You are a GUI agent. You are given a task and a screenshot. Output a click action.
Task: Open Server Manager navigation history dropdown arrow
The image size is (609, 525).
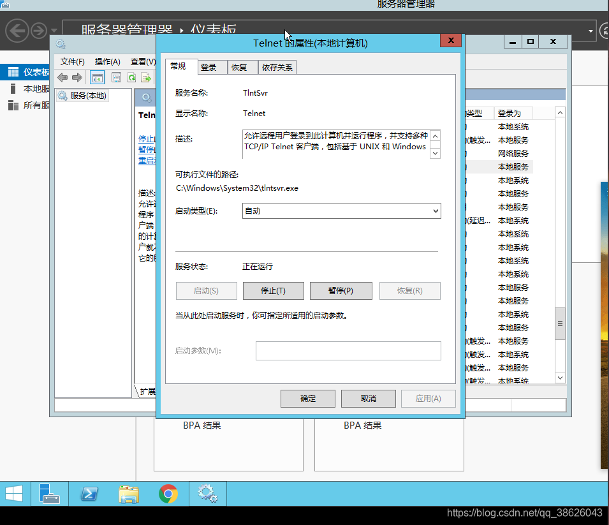click(54, 31)
